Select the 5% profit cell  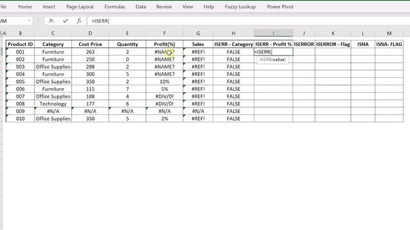click(164, 89)
